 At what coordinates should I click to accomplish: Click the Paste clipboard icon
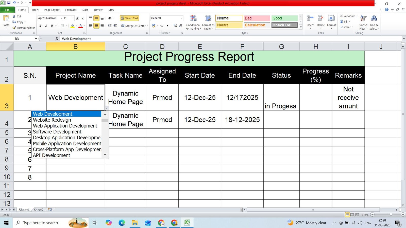coord(6,18)
